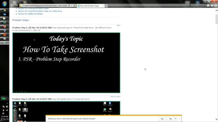
Task: Close the Recorded Problem Steps tab
Action: tap(103, 6)
